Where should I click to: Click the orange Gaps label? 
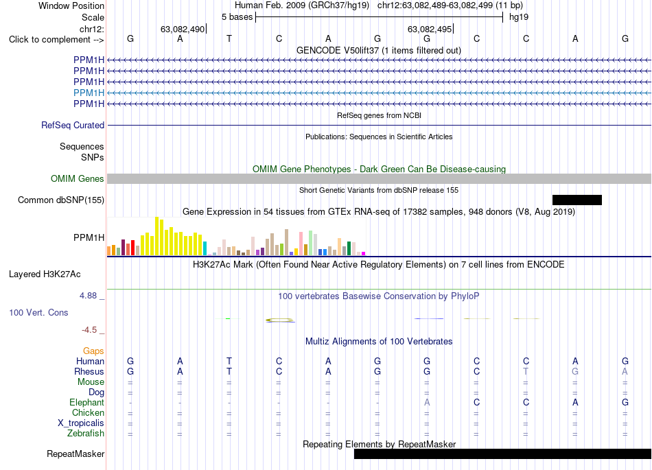(x=93, y=351)
